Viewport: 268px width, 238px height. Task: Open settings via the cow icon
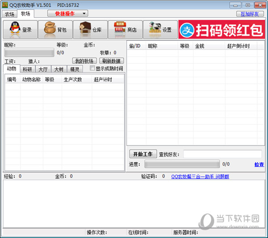[155, 28]
